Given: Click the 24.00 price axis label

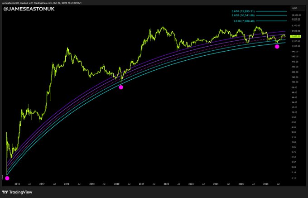Looking at the screenshot, I should 295,102.
